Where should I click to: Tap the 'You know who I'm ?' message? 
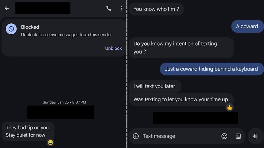[x=156, y=9]
